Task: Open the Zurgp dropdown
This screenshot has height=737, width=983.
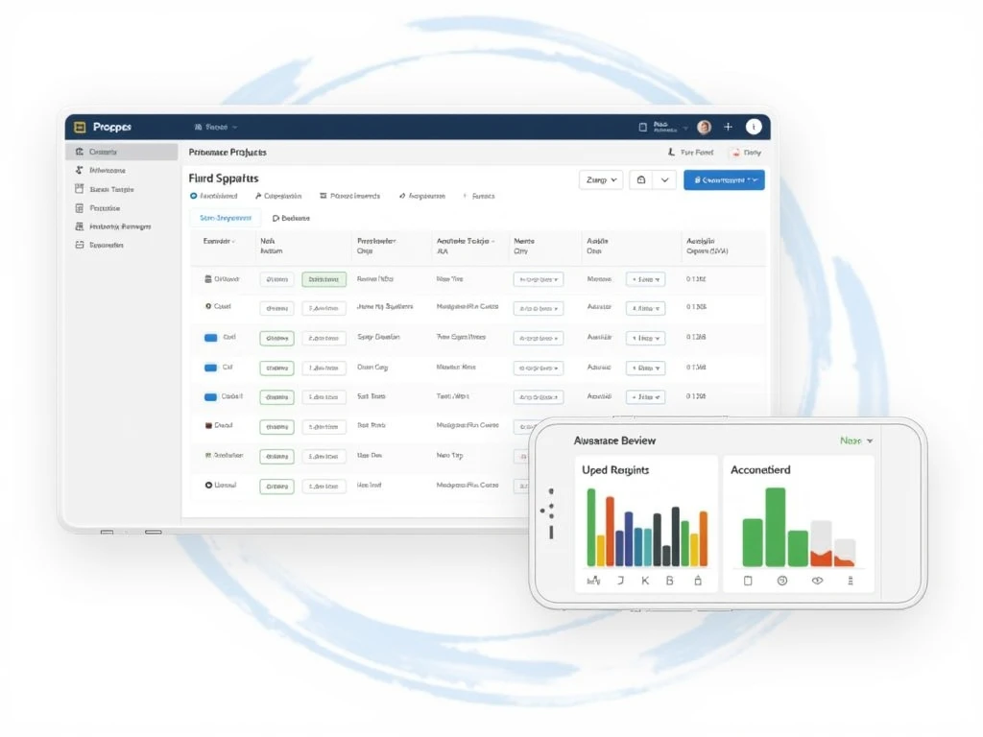Action: 601,179
